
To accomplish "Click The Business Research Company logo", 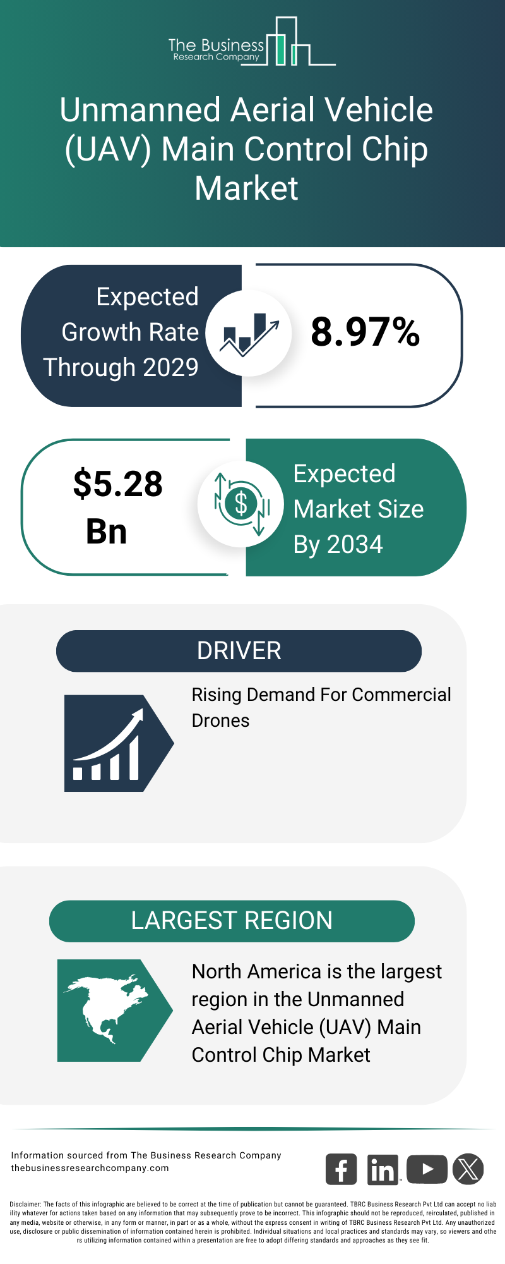I will [252, 42].
